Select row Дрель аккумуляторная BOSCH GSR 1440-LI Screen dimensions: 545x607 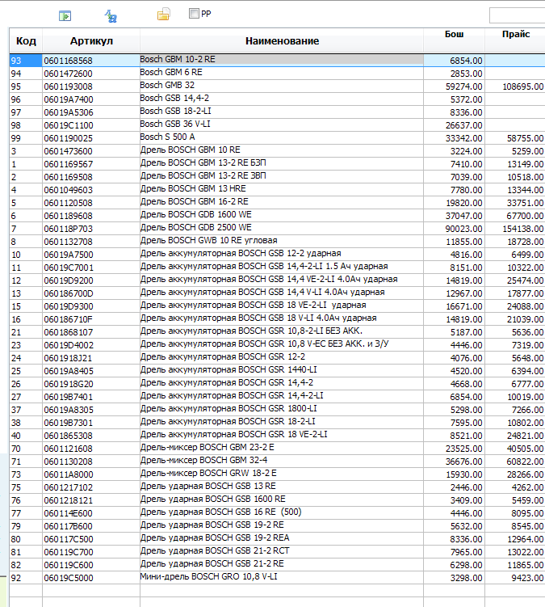click(x=277, y=370)
